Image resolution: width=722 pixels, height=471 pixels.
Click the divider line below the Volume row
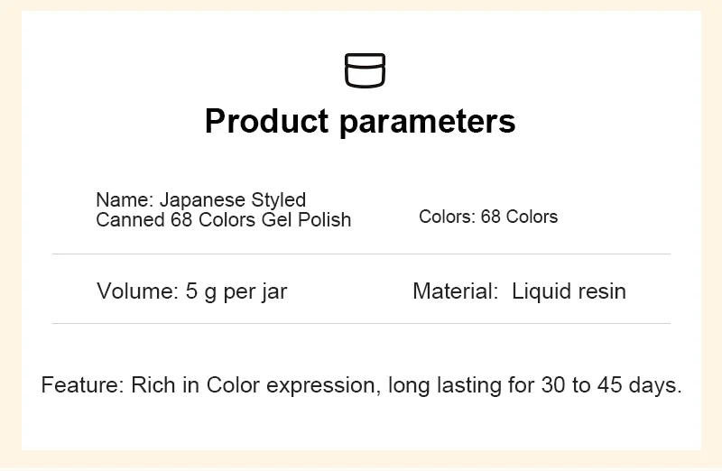(361, 323)
